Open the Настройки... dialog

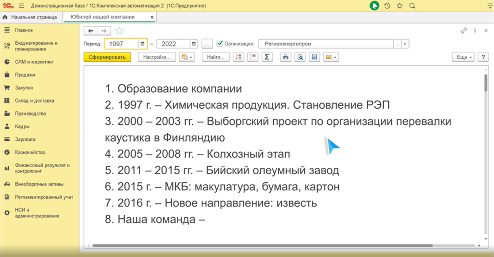pyautogui.click(x=156, y=57)
